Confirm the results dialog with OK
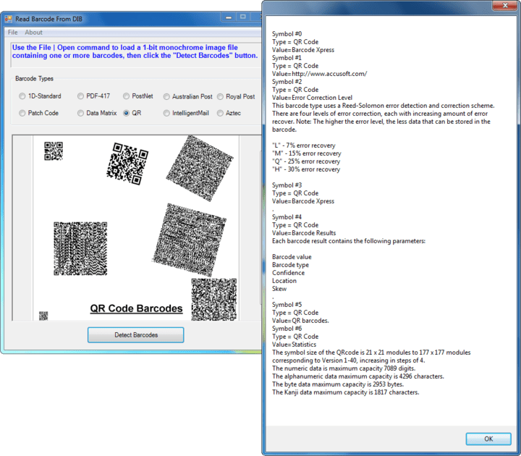Image resolution: width=521 pixels, height=456 pixels. 488,439
